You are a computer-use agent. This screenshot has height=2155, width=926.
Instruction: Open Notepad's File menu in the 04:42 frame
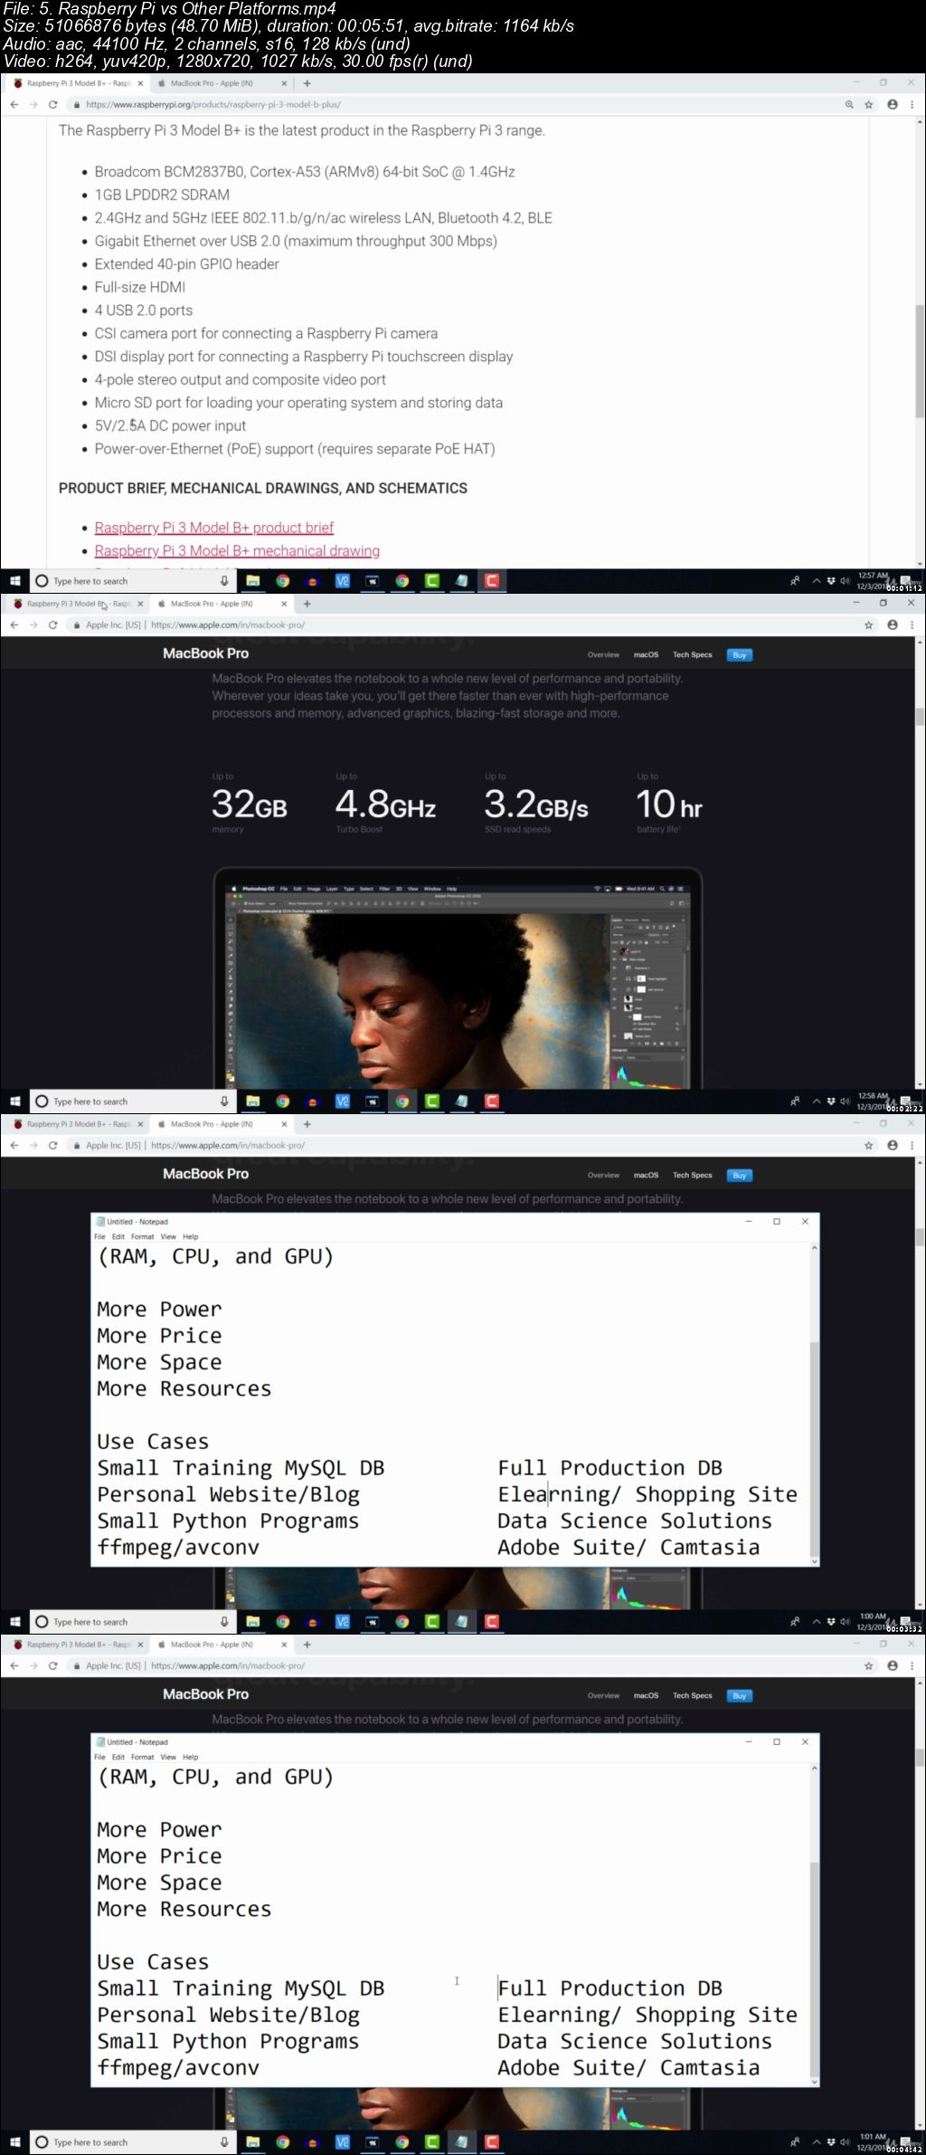(99, 1757)
